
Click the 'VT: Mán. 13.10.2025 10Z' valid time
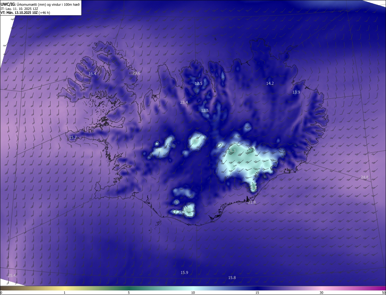pyautogui.click(x=25, y=13)
